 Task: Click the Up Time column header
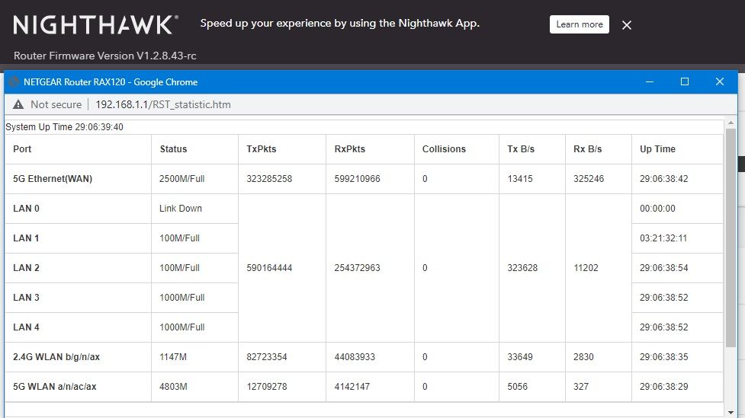(x=657, y=149)
